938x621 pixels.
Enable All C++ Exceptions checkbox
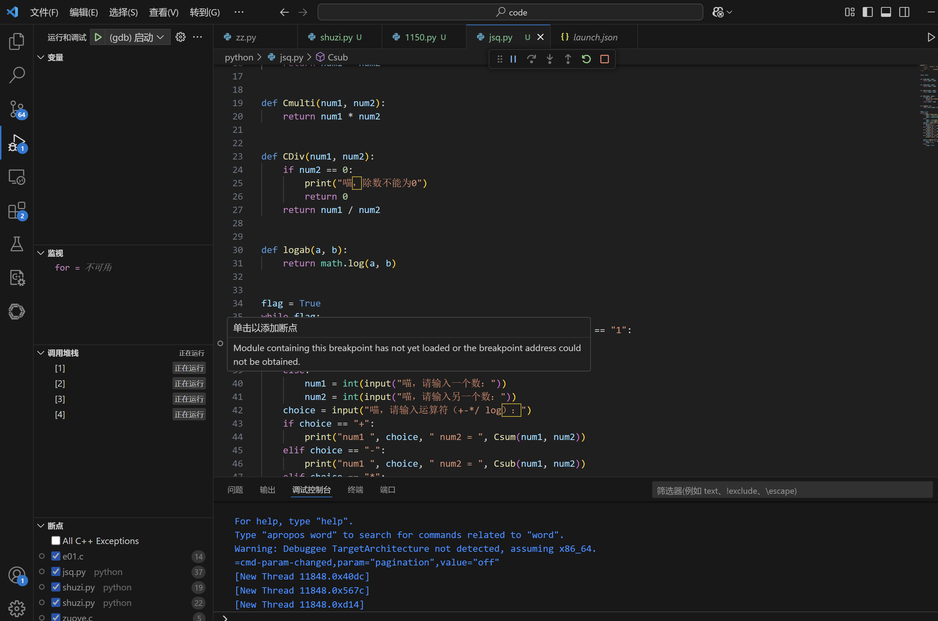[56, 541]
